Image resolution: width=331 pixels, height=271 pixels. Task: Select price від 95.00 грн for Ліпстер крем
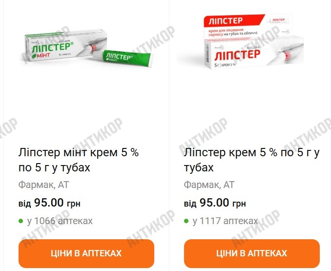click(x=215, y=203)
